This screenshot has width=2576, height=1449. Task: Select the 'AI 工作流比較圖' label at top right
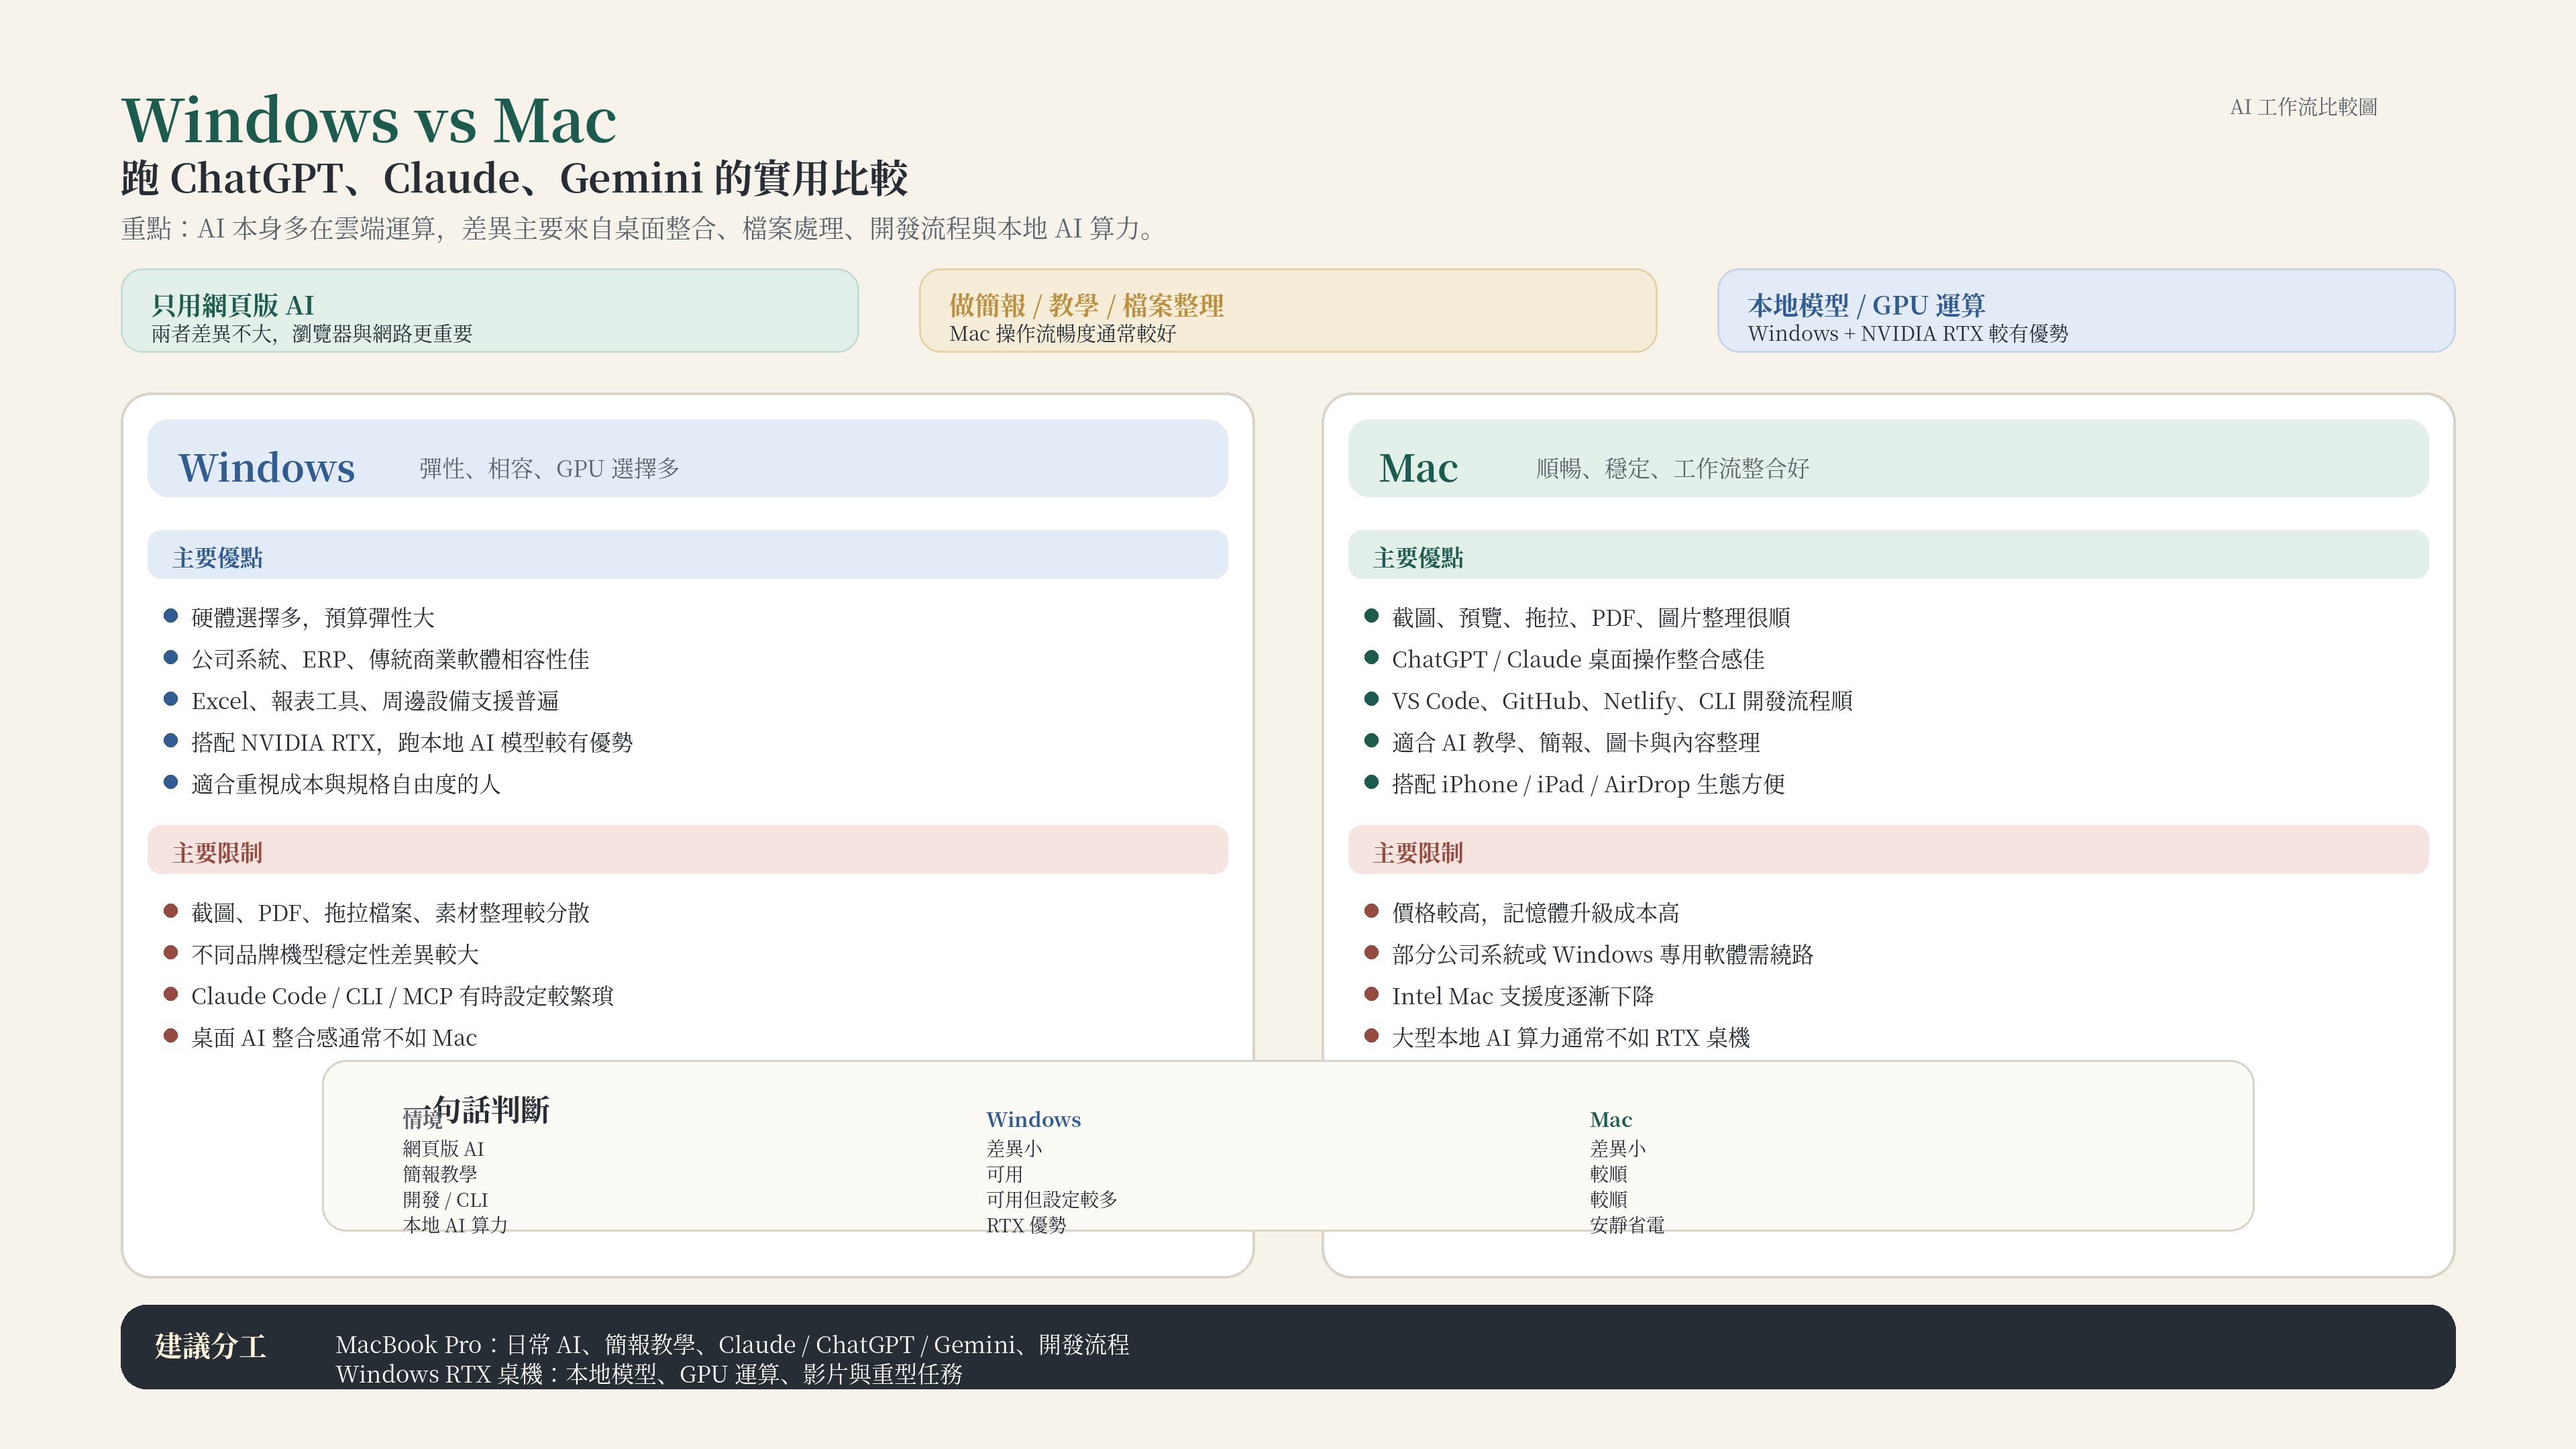pyautogui.click(x=2303, y=107)
